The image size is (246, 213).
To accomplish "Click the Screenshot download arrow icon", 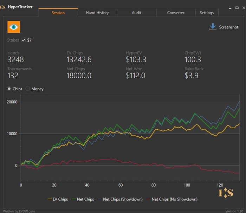I will point(213,26).
